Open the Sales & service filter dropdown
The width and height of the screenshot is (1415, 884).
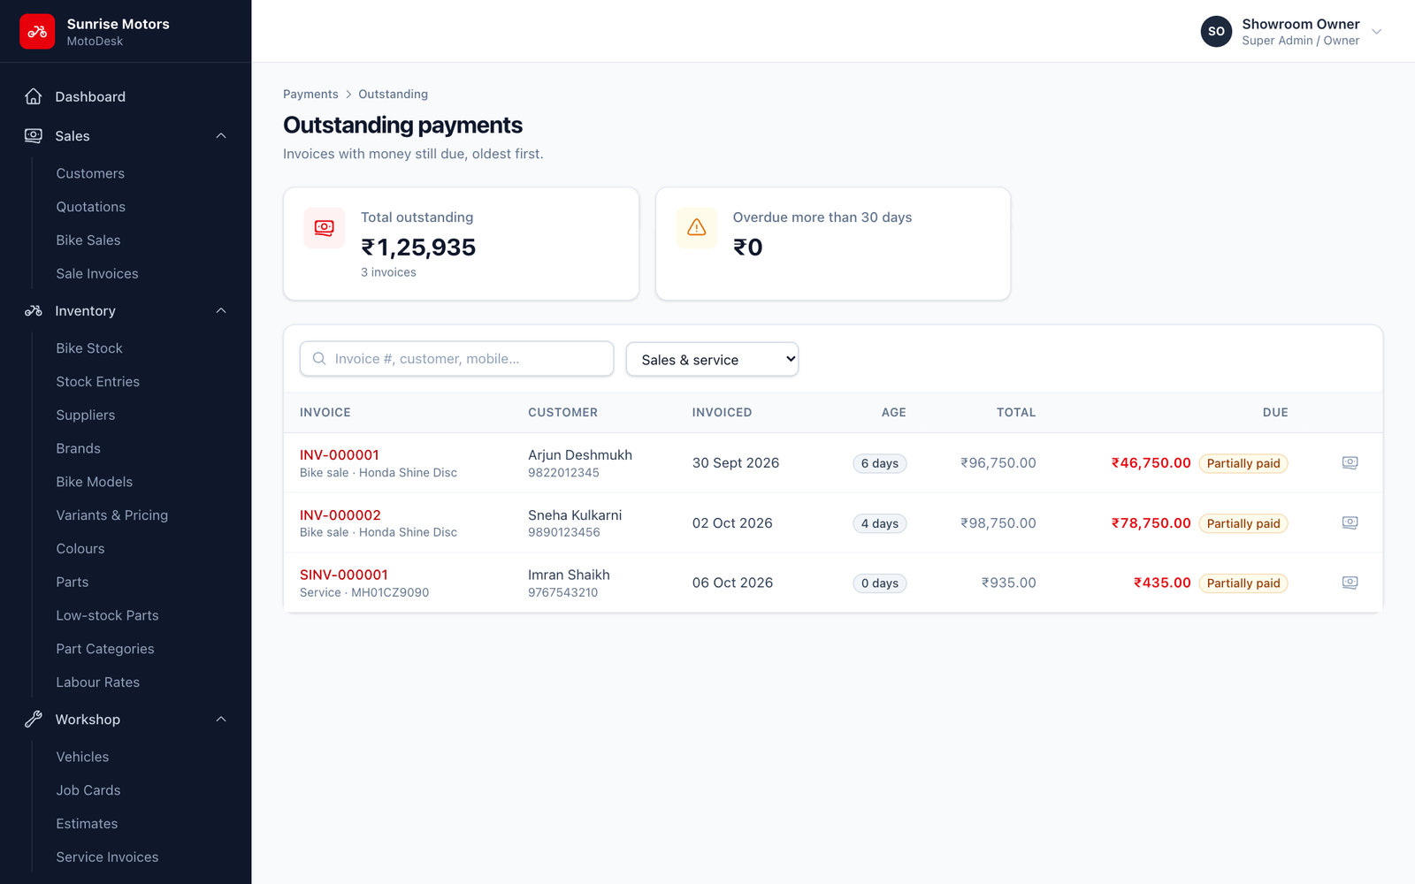(712, 359)
